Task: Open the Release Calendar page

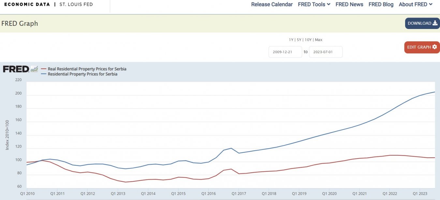Action: tap(272, 4)
